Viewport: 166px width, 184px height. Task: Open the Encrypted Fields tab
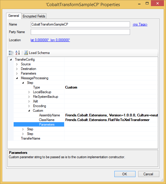tap(34, 16)
